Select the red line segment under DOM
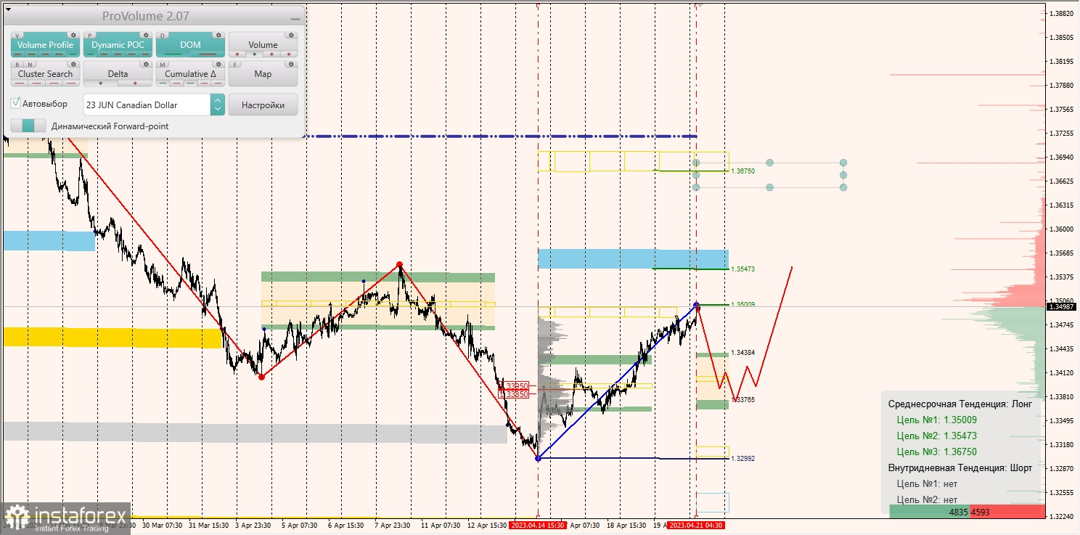 (x=208, y=54)
